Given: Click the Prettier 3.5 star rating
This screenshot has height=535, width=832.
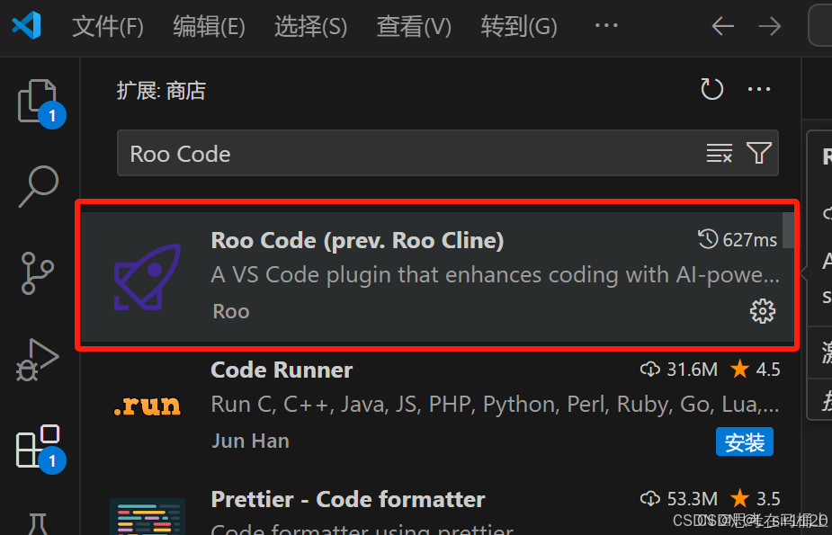Looking at the screenshot, I should pyautogui.click(x=755, y=499).
